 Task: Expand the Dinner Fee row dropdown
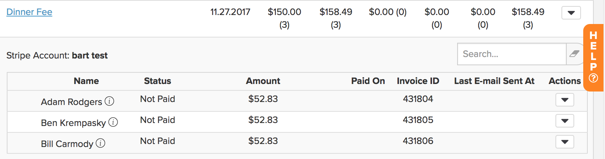pyautogui.click(x=571, y=13)
